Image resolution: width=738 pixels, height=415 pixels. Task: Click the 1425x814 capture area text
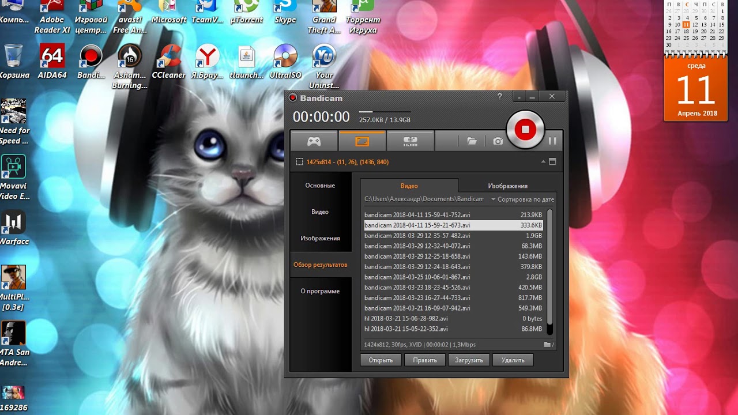click(348, 162)
